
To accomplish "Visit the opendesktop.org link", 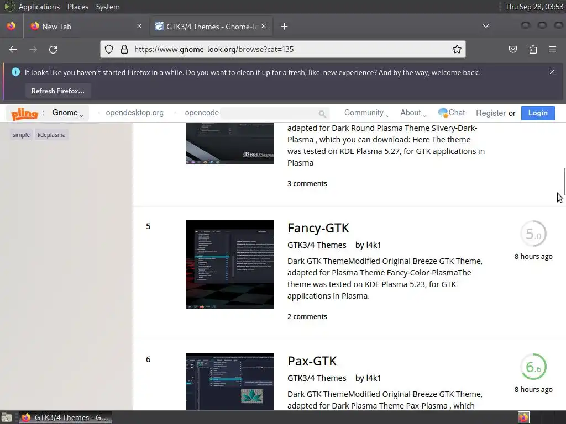I will coord(134,113).
